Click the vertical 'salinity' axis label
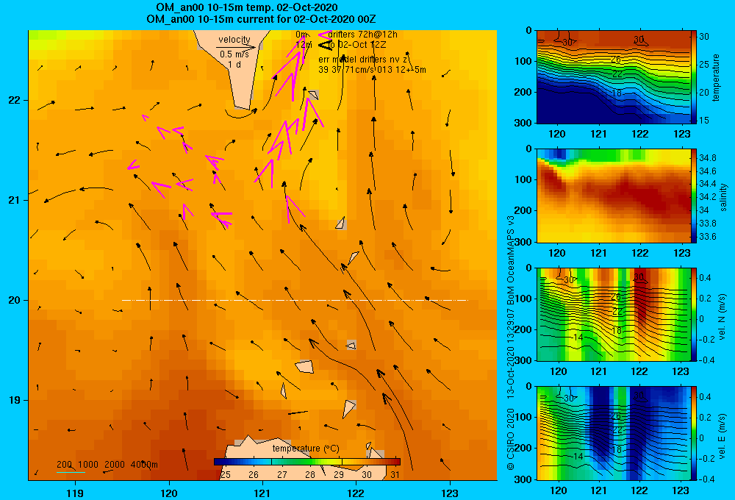The width and height of the screenshot is (735, 500). tap(723, 197)
